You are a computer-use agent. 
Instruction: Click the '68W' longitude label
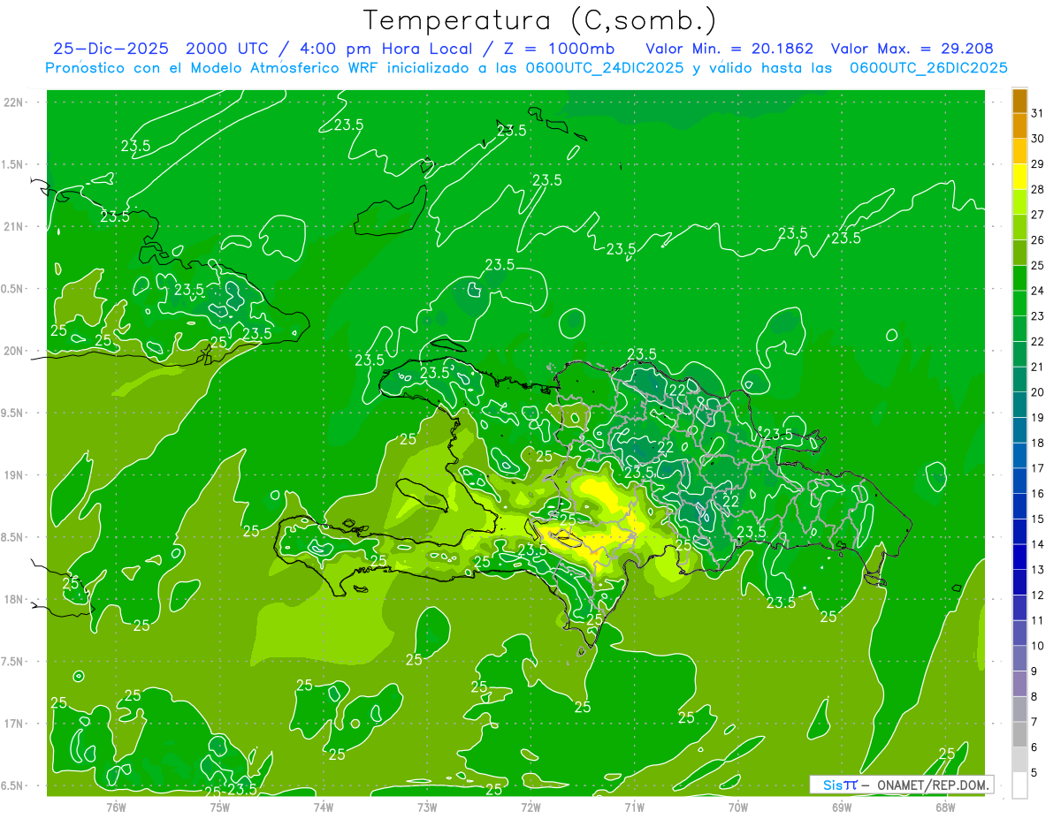[945, 807]
